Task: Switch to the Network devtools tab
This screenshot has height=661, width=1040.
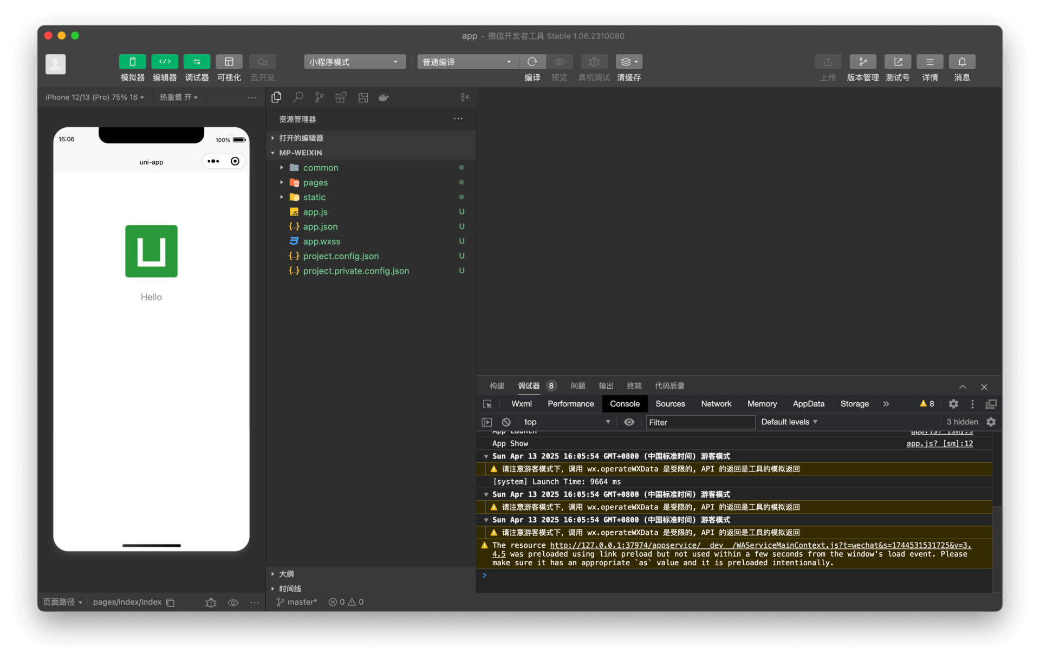Action: pos(716,404)
